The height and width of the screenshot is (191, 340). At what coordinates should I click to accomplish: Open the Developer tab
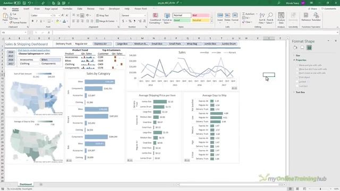pos(114,8)
